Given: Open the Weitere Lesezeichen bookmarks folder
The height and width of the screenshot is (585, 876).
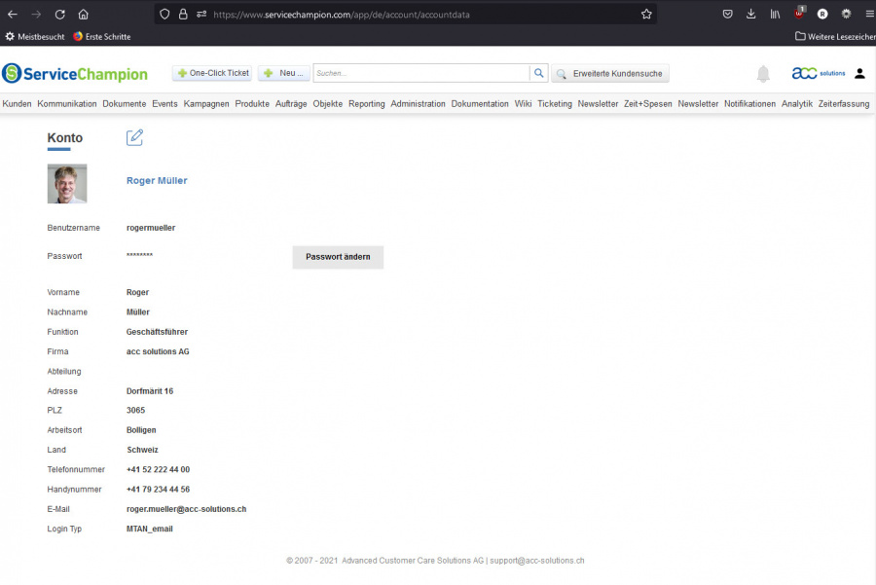Looking at the screenshot, I should (835, 36).
